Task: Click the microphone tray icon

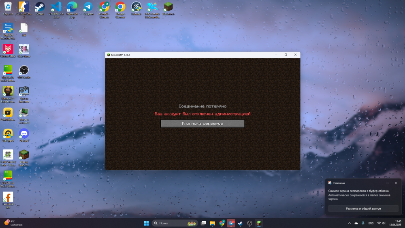Action: click(363, 223)
